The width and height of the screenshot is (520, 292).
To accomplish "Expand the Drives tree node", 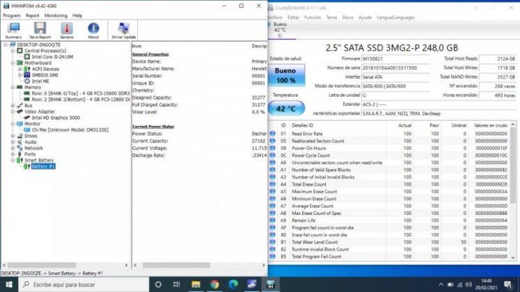I will pos(13,136).
